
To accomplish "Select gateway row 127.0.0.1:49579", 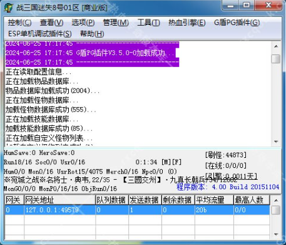I will [x=137, y=210].
